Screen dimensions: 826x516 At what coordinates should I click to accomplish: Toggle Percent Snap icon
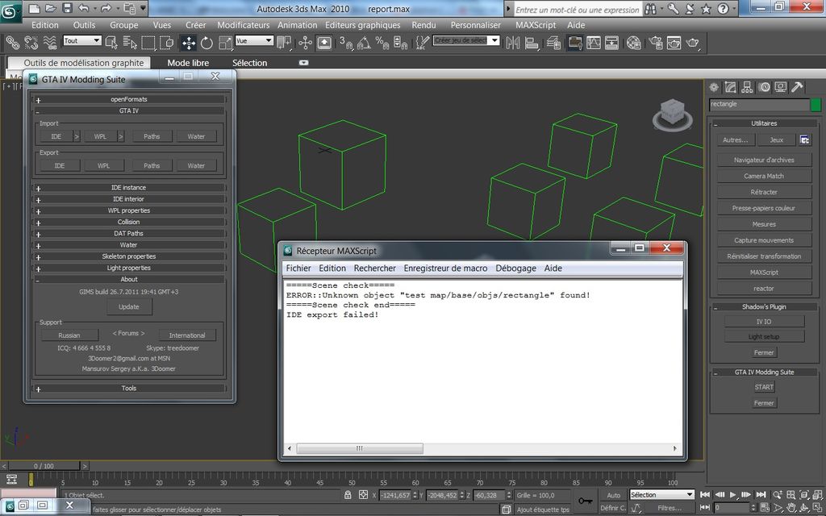pyautogui.click(x=382, y=43)
